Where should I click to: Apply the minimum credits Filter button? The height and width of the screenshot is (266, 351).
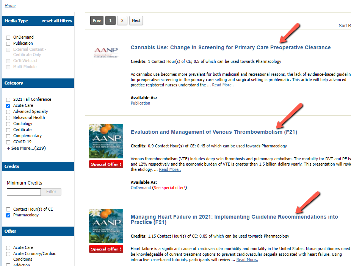(51, 192)
